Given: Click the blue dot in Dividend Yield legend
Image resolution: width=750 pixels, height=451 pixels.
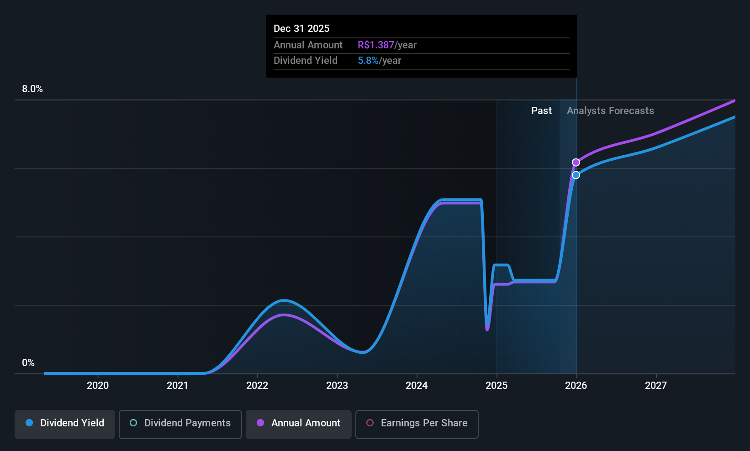Looking at the screenshot, I should pyautogui.click(x=29, y=423).
